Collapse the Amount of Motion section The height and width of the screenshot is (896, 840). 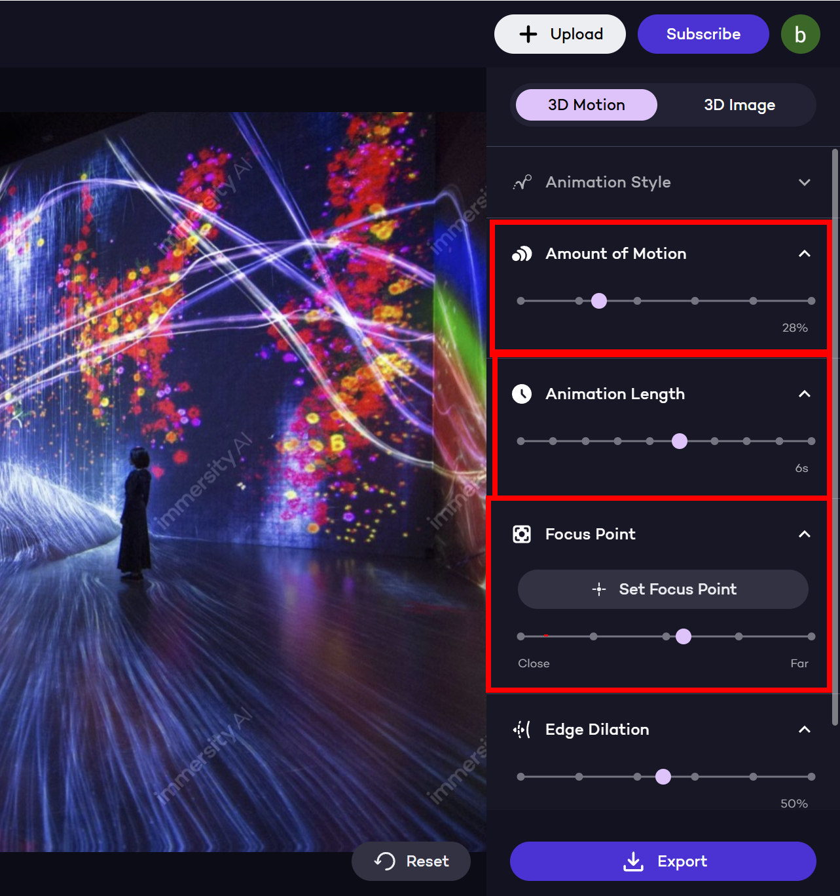tap(805, 254)
